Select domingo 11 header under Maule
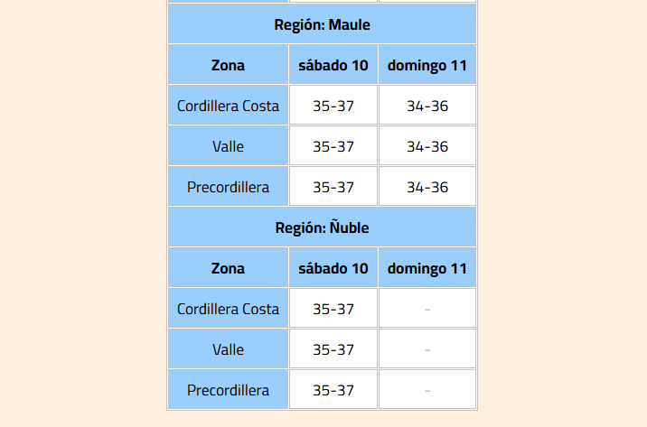647x427 pixels. coord(427,65)
